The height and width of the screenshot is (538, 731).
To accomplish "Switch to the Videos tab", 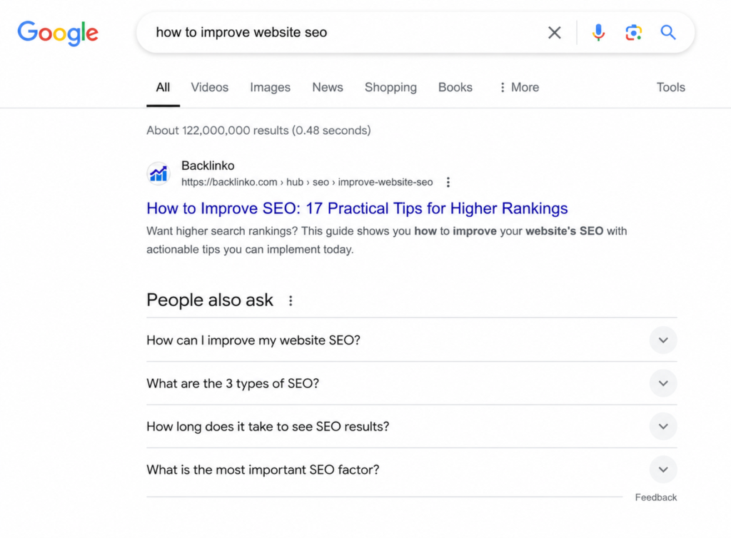I will [x=209, y=87].
